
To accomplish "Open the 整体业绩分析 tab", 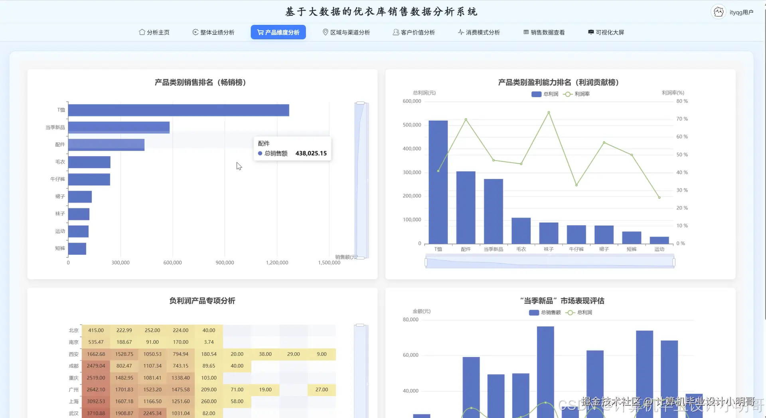I will click(x=213, y=32).
